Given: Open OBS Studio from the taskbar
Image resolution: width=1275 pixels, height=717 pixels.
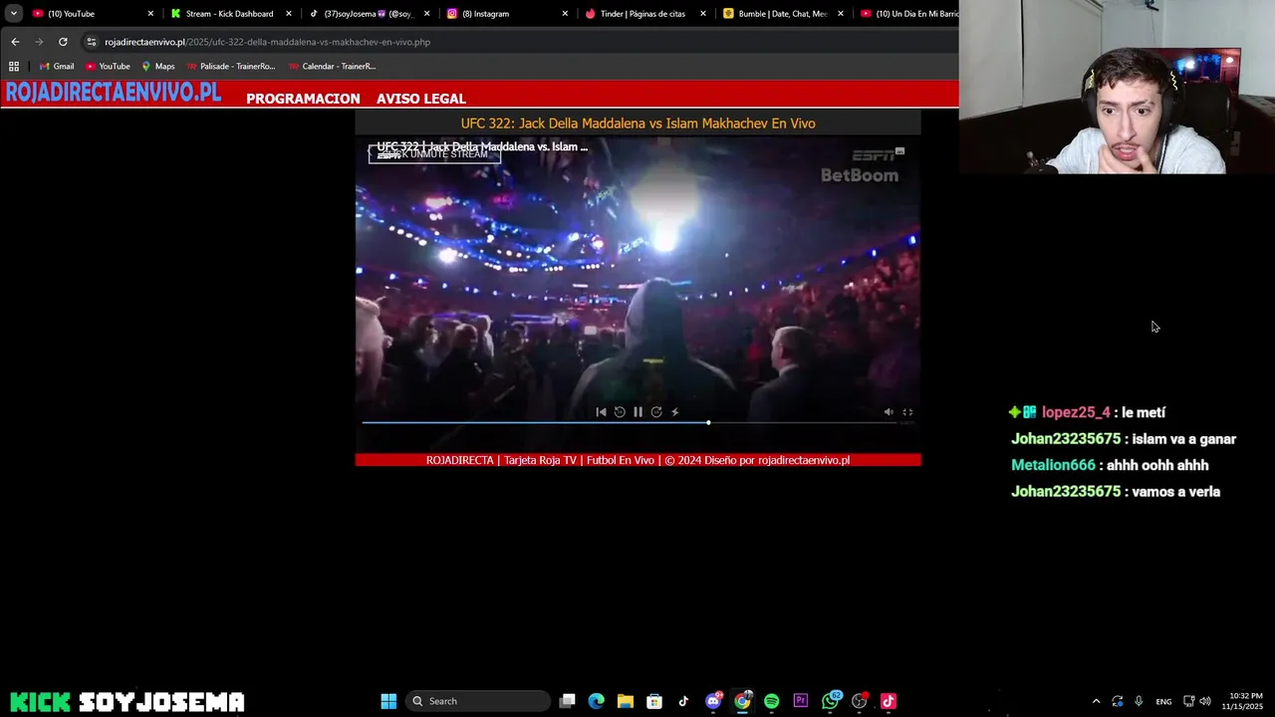Looking at the screenshot, I should point(860,701).
